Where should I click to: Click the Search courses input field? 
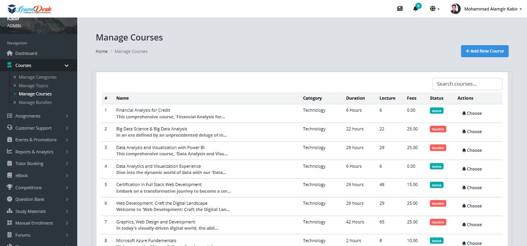[x=467, y=84]
